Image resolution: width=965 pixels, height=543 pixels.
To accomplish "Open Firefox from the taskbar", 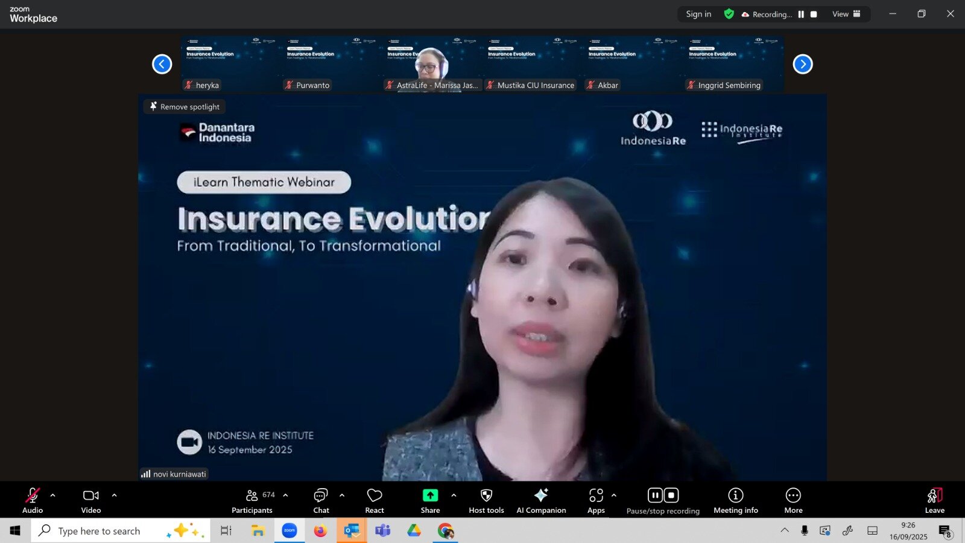I will point(320,531).
